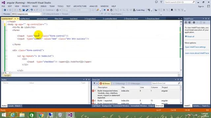
Task: Click the editor vertical scrollbar down arrow
Action: point(181,70)
